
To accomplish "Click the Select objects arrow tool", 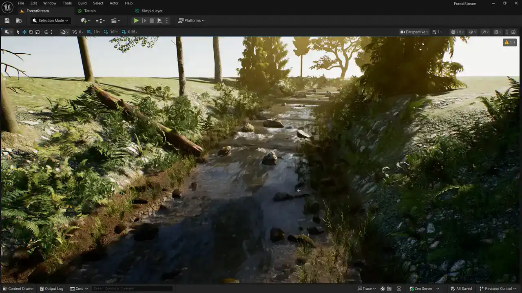I will [x=18, y=32].
